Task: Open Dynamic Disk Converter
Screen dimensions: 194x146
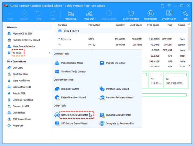Action: pos(118,115)
